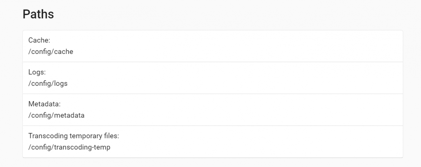Select the Metadata: label

point(44,104)
